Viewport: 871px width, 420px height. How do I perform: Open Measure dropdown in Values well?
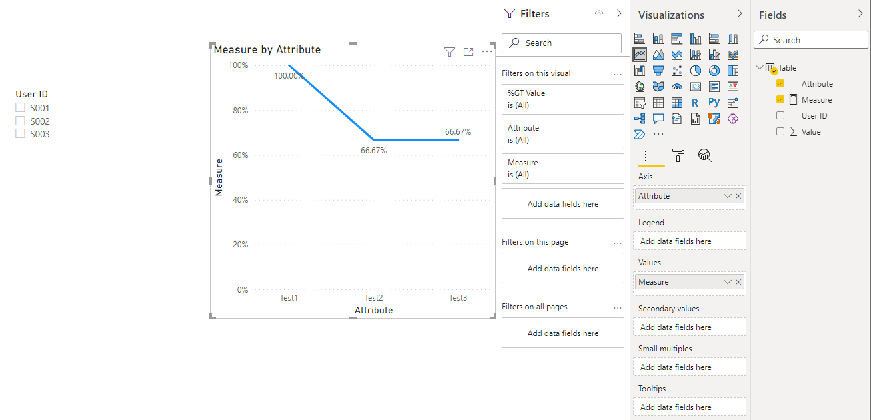[728, 282]
